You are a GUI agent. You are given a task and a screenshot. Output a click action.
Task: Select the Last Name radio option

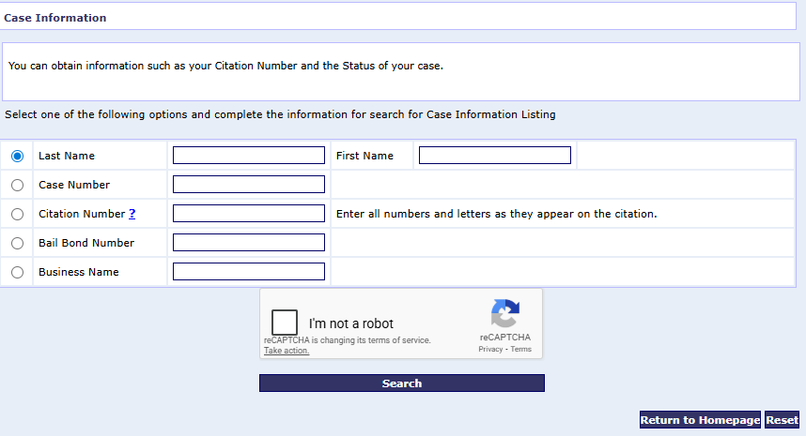[17, 156]
